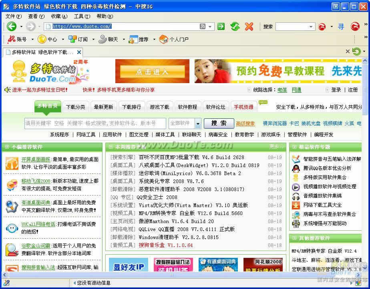The height and width of the screenshot is (289, 370).
Task: Open the 文件(F) menu
Action: pyautogui.click(x=14, y=16)
